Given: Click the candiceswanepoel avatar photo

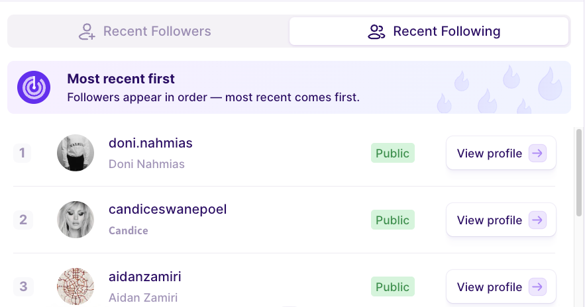Looking at the screenshot, I should click(76, 220).
